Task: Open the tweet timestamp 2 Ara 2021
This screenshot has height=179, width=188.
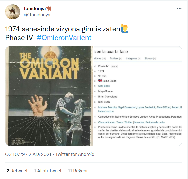Action: tap(40, 154)
